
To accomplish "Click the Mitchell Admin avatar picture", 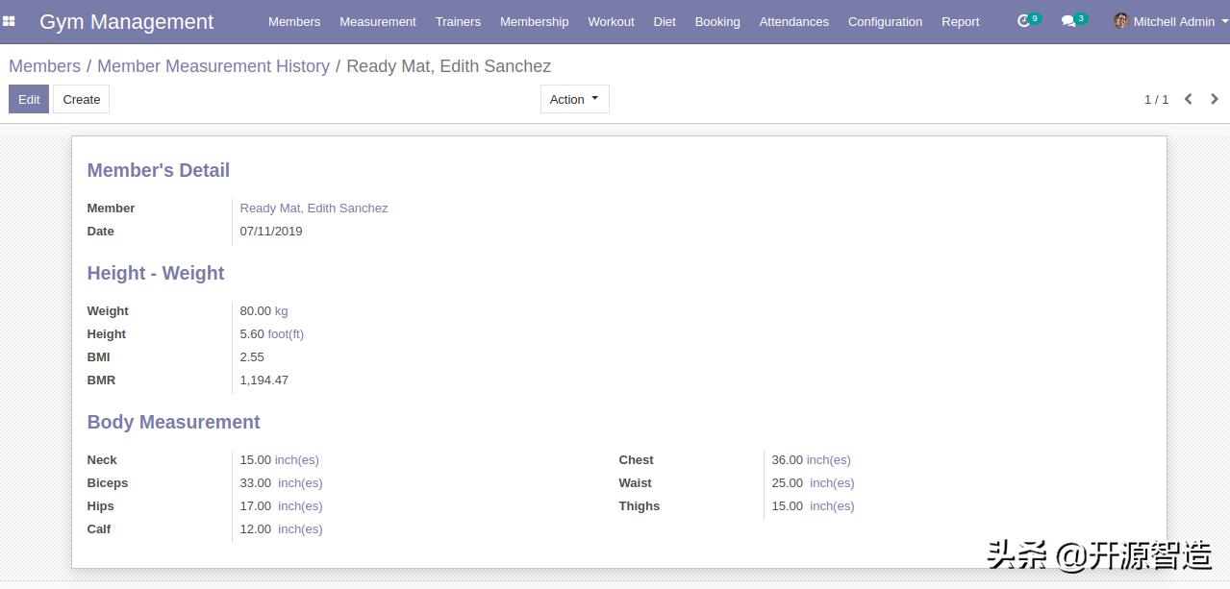I will [1121, 21].
